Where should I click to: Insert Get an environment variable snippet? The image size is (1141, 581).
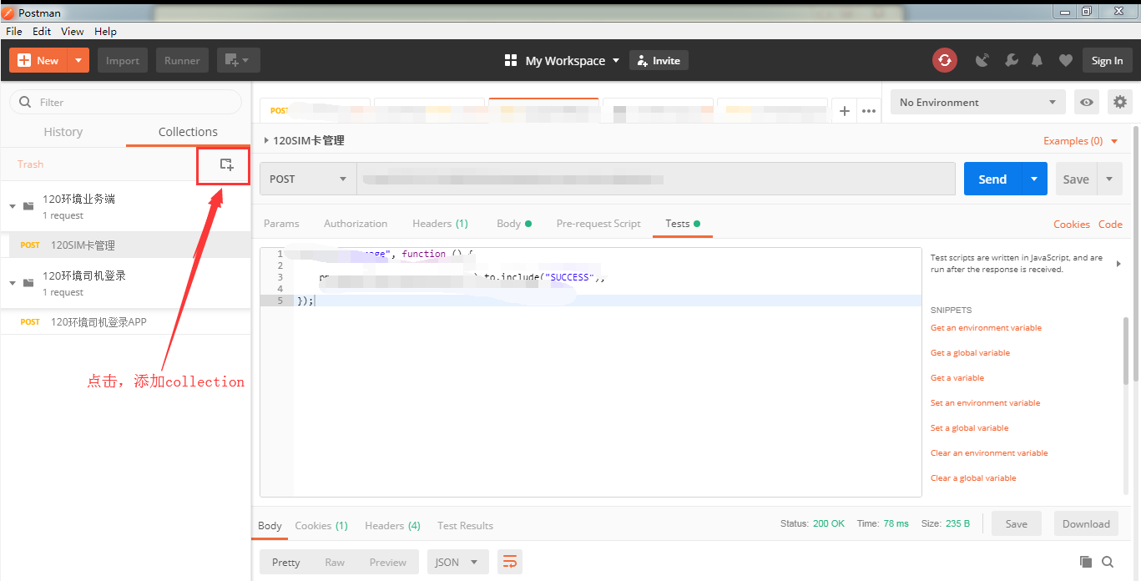pos(986,328)
